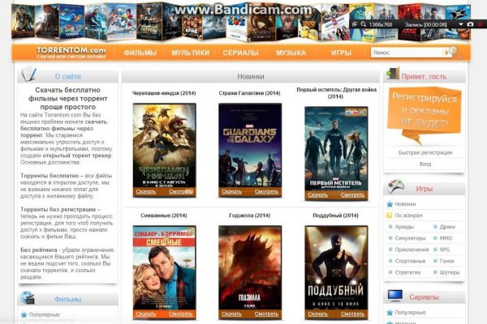
Task: Click Скачать under Черепашки-ниндзя
Action: [x=146, y=191]
